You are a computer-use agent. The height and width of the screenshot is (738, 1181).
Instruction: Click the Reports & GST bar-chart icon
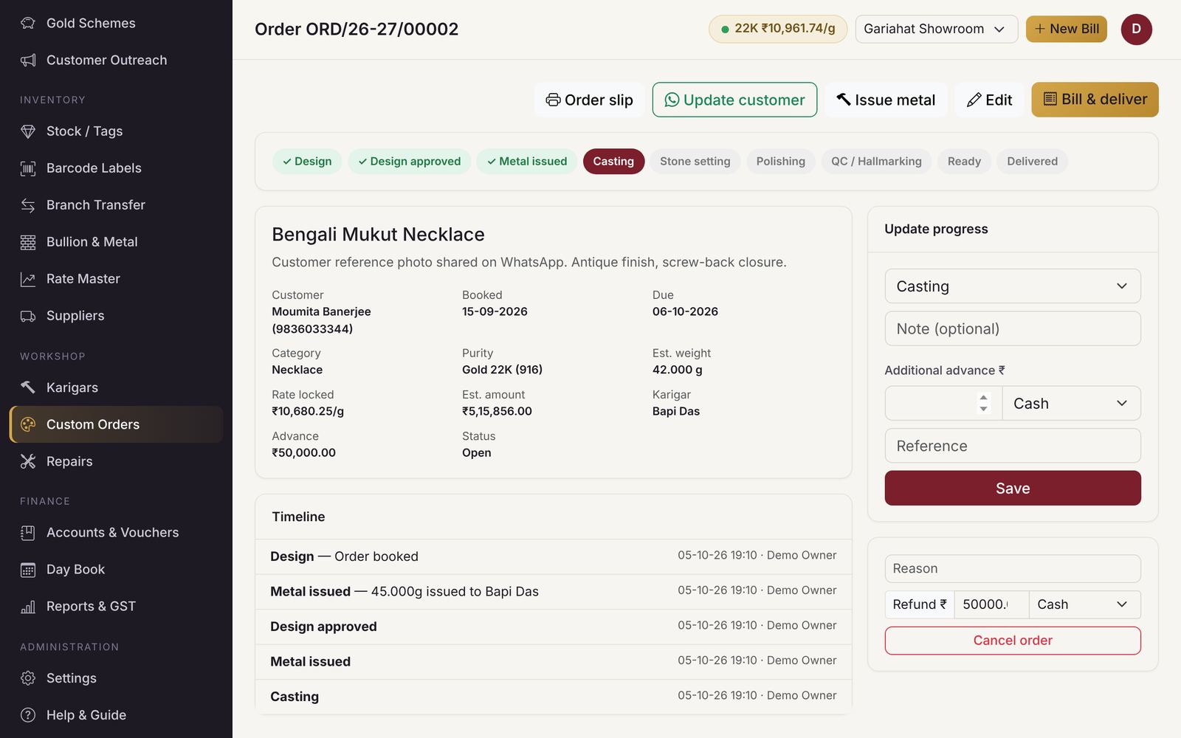(28, 607)
